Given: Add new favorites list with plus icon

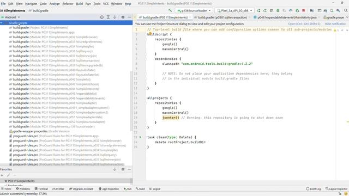Looking at the screenshot, I should pyautogui.click(x=2, y=175).
